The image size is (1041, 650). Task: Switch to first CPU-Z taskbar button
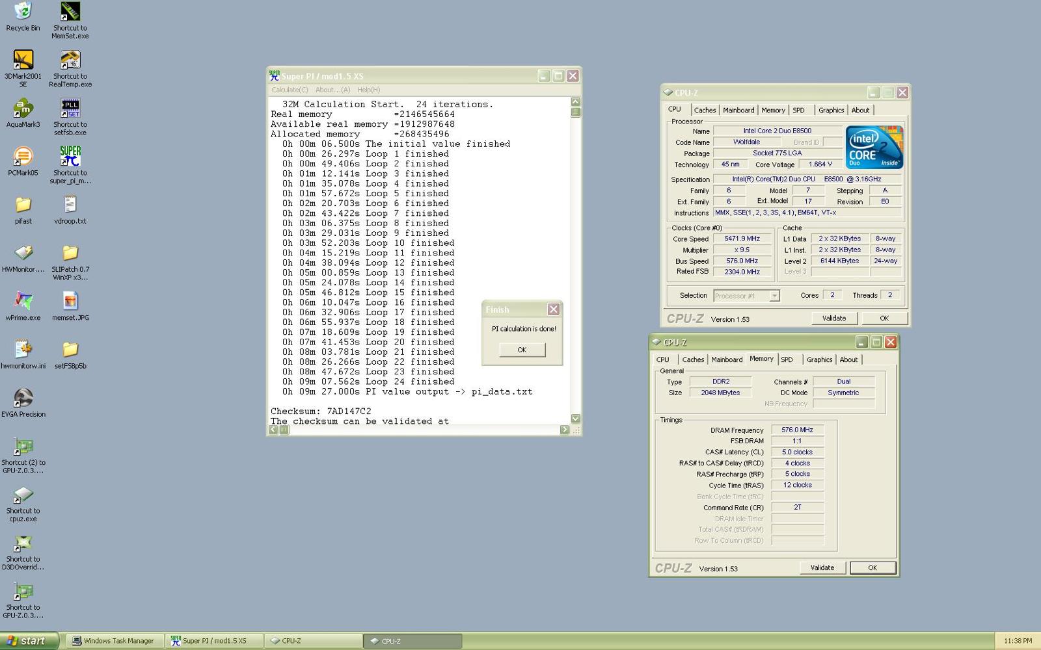click(314, 641)
